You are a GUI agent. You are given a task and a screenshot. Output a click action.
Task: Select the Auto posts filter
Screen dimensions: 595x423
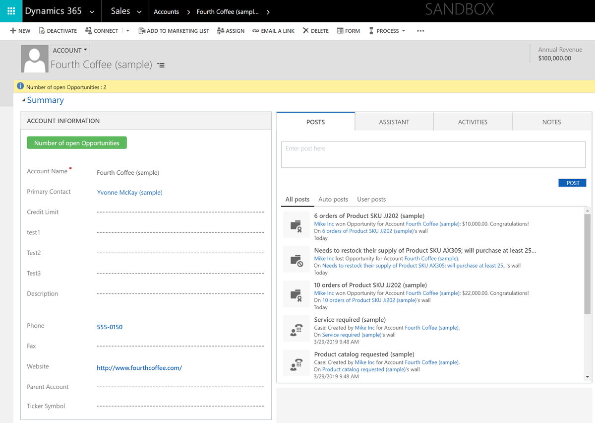[x=333, y=199]
